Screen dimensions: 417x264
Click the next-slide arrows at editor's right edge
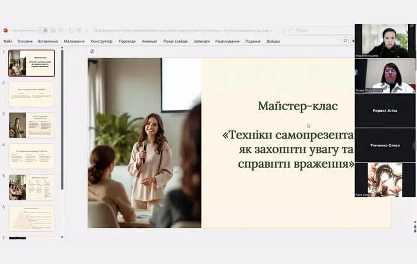[415, 231]
